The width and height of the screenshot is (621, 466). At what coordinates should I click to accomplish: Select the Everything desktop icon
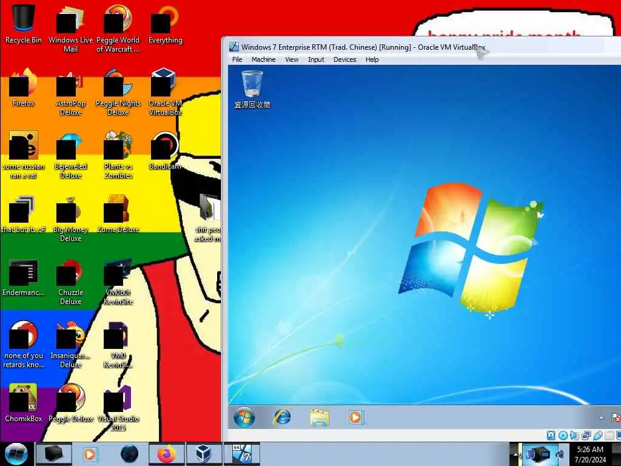point(165,24)
